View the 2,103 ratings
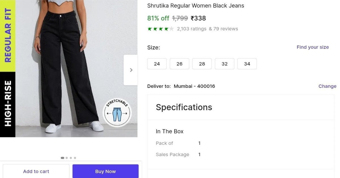 [192, 29]
